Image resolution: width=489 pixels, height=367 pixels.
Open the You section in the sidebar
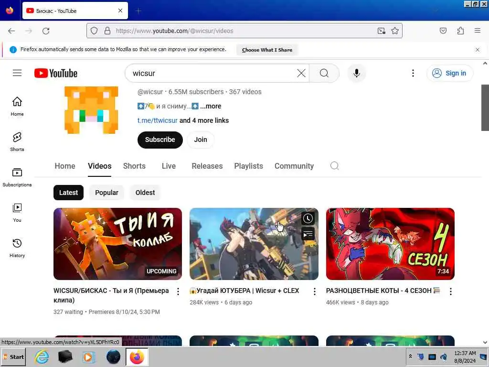(x=17, y=213)
